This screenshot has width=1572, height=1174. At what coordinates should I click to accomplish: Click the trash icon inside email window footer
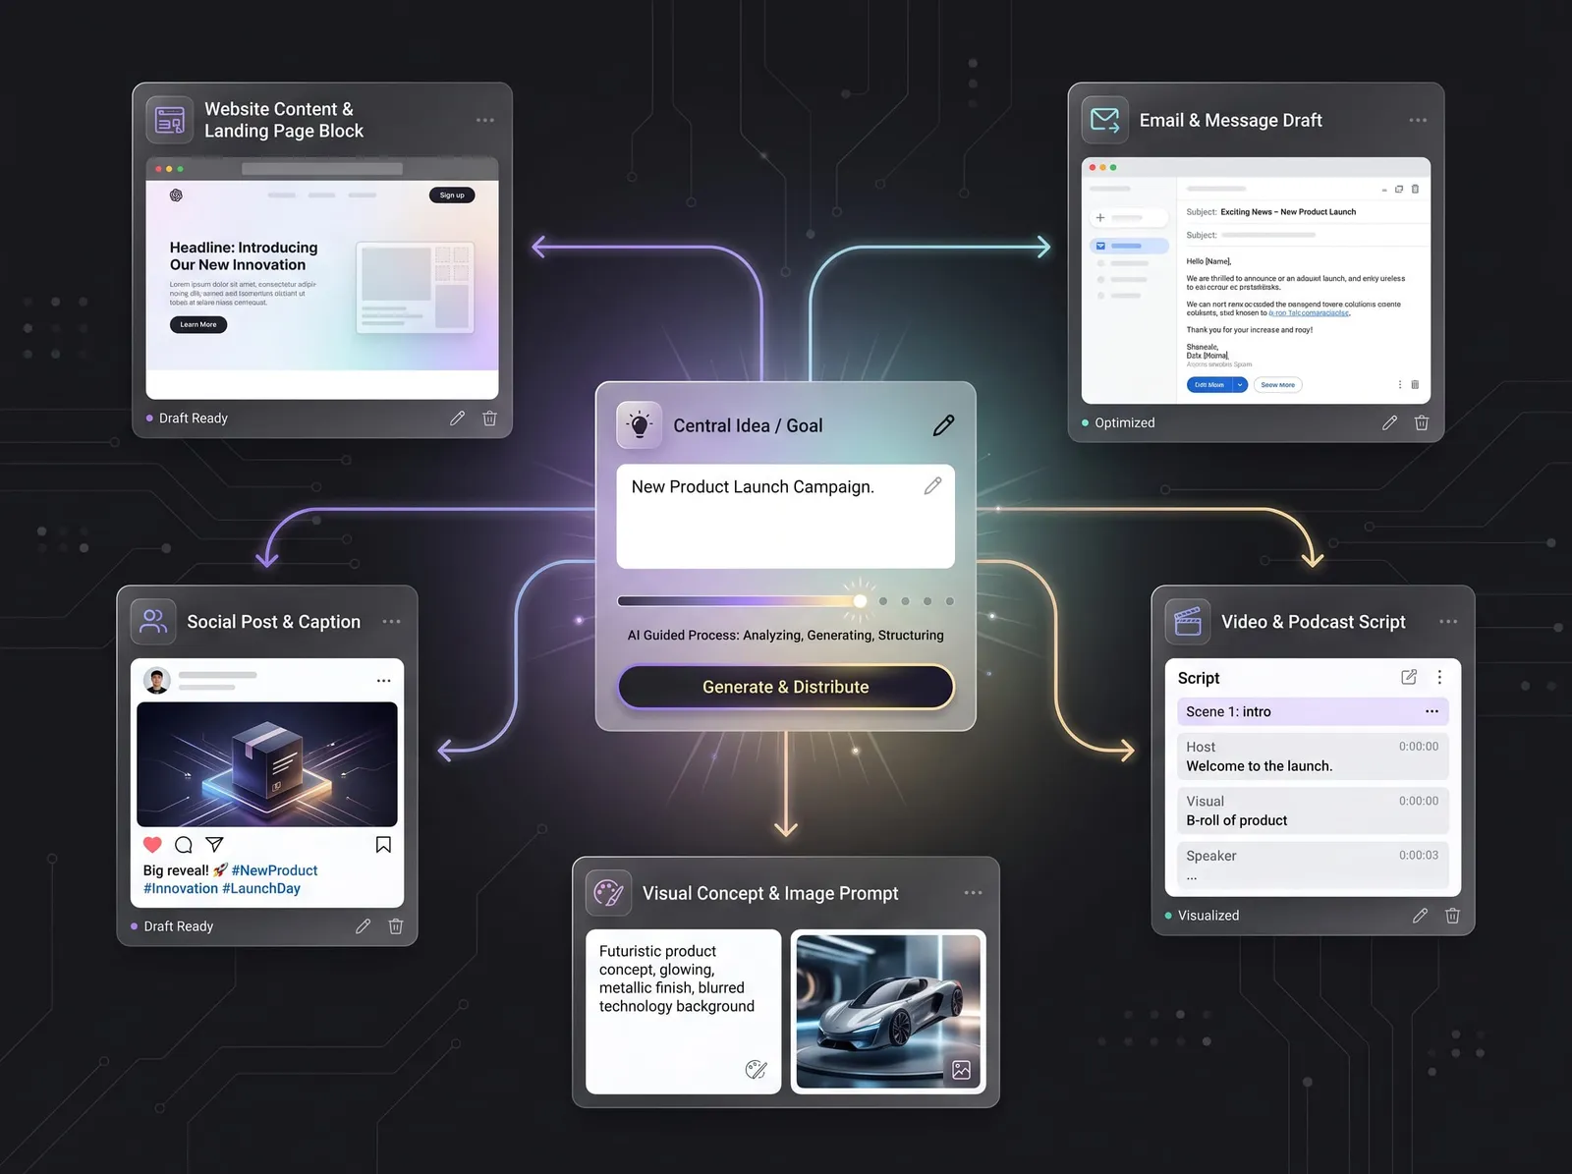(1415, 385)
